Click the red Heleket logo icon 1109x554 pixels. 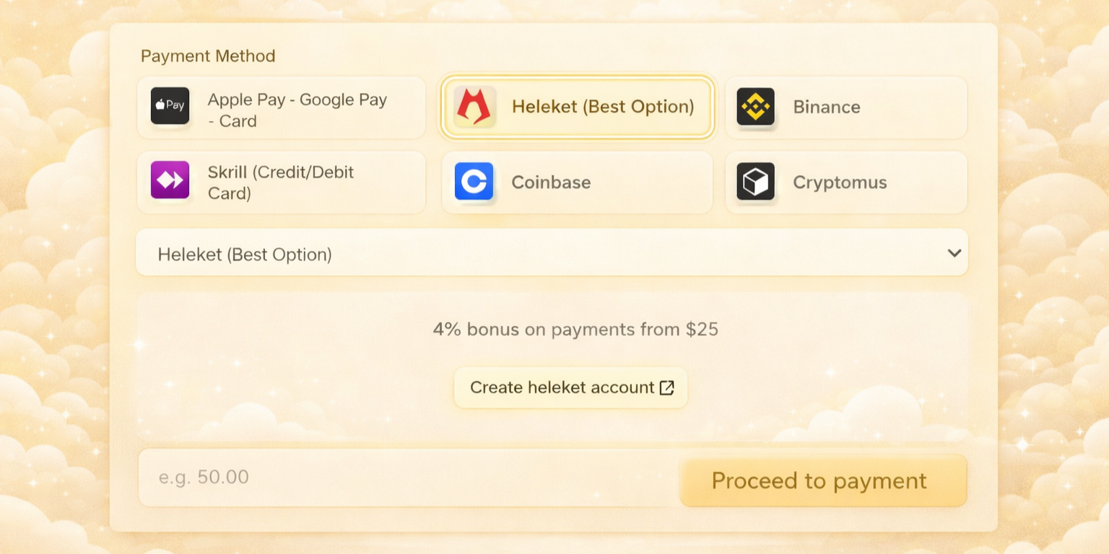[474, 107]
